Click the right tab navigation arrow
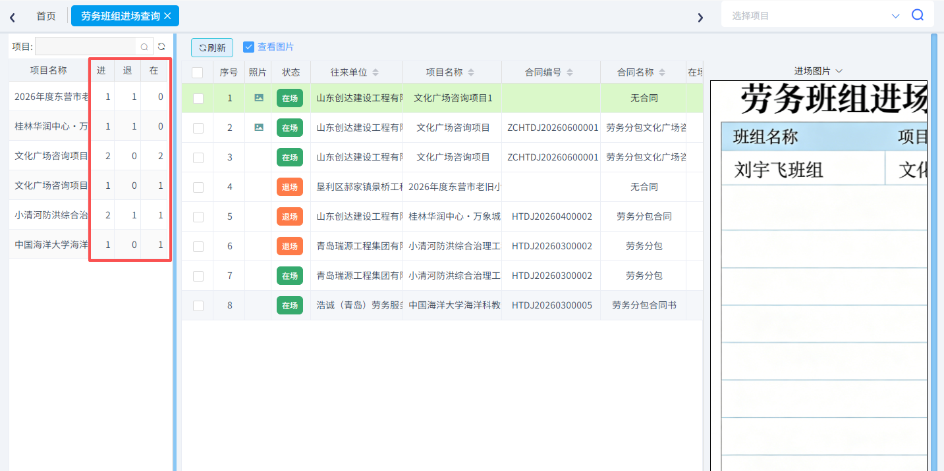Image resolution: width=944 pixels, height=471 pixels. pyautogui.click(x=700, y=17)
